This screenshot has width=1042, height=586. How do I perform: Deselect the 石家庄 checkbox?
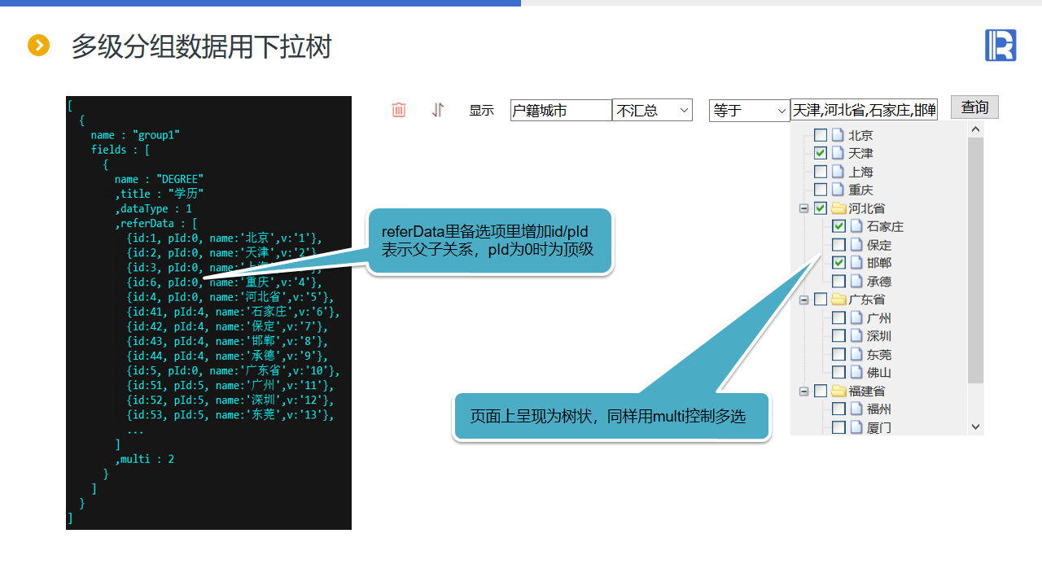[x=839, y=226]
